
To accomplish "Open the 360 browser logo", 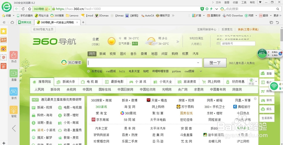I will [7, 7].
